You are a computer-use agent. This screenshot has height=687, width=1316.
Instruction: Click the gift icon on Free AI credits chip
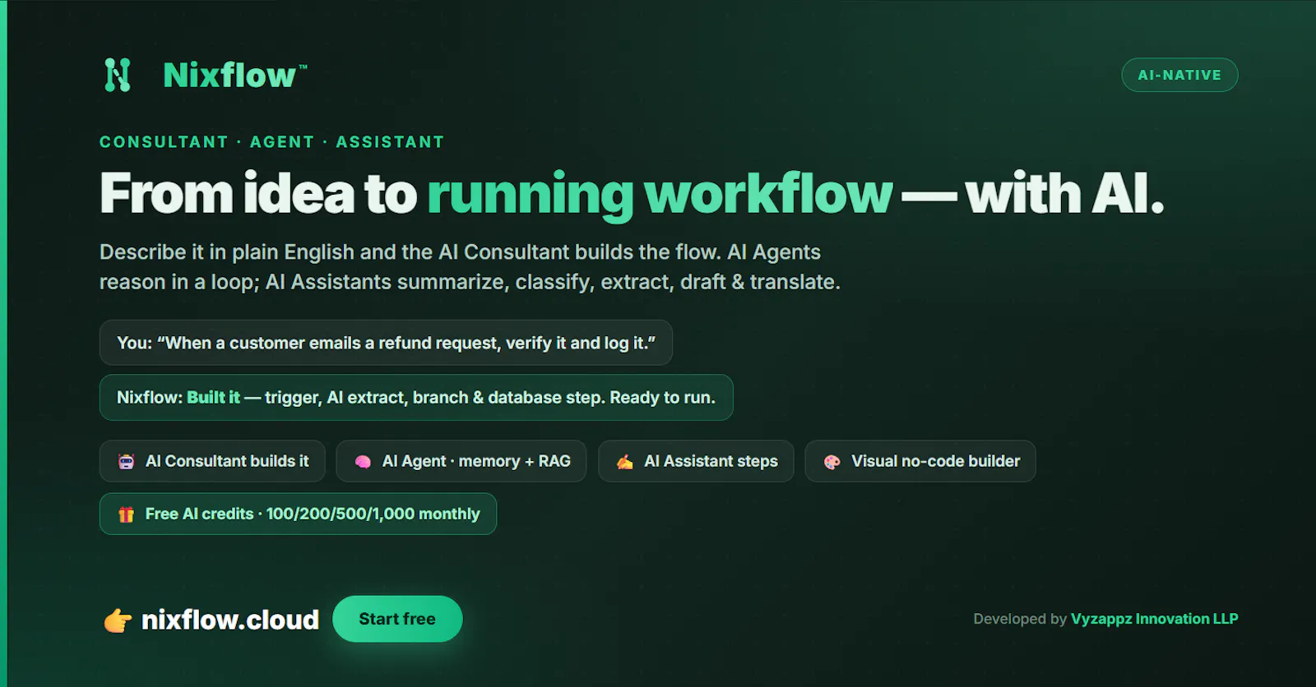[126, 514]
